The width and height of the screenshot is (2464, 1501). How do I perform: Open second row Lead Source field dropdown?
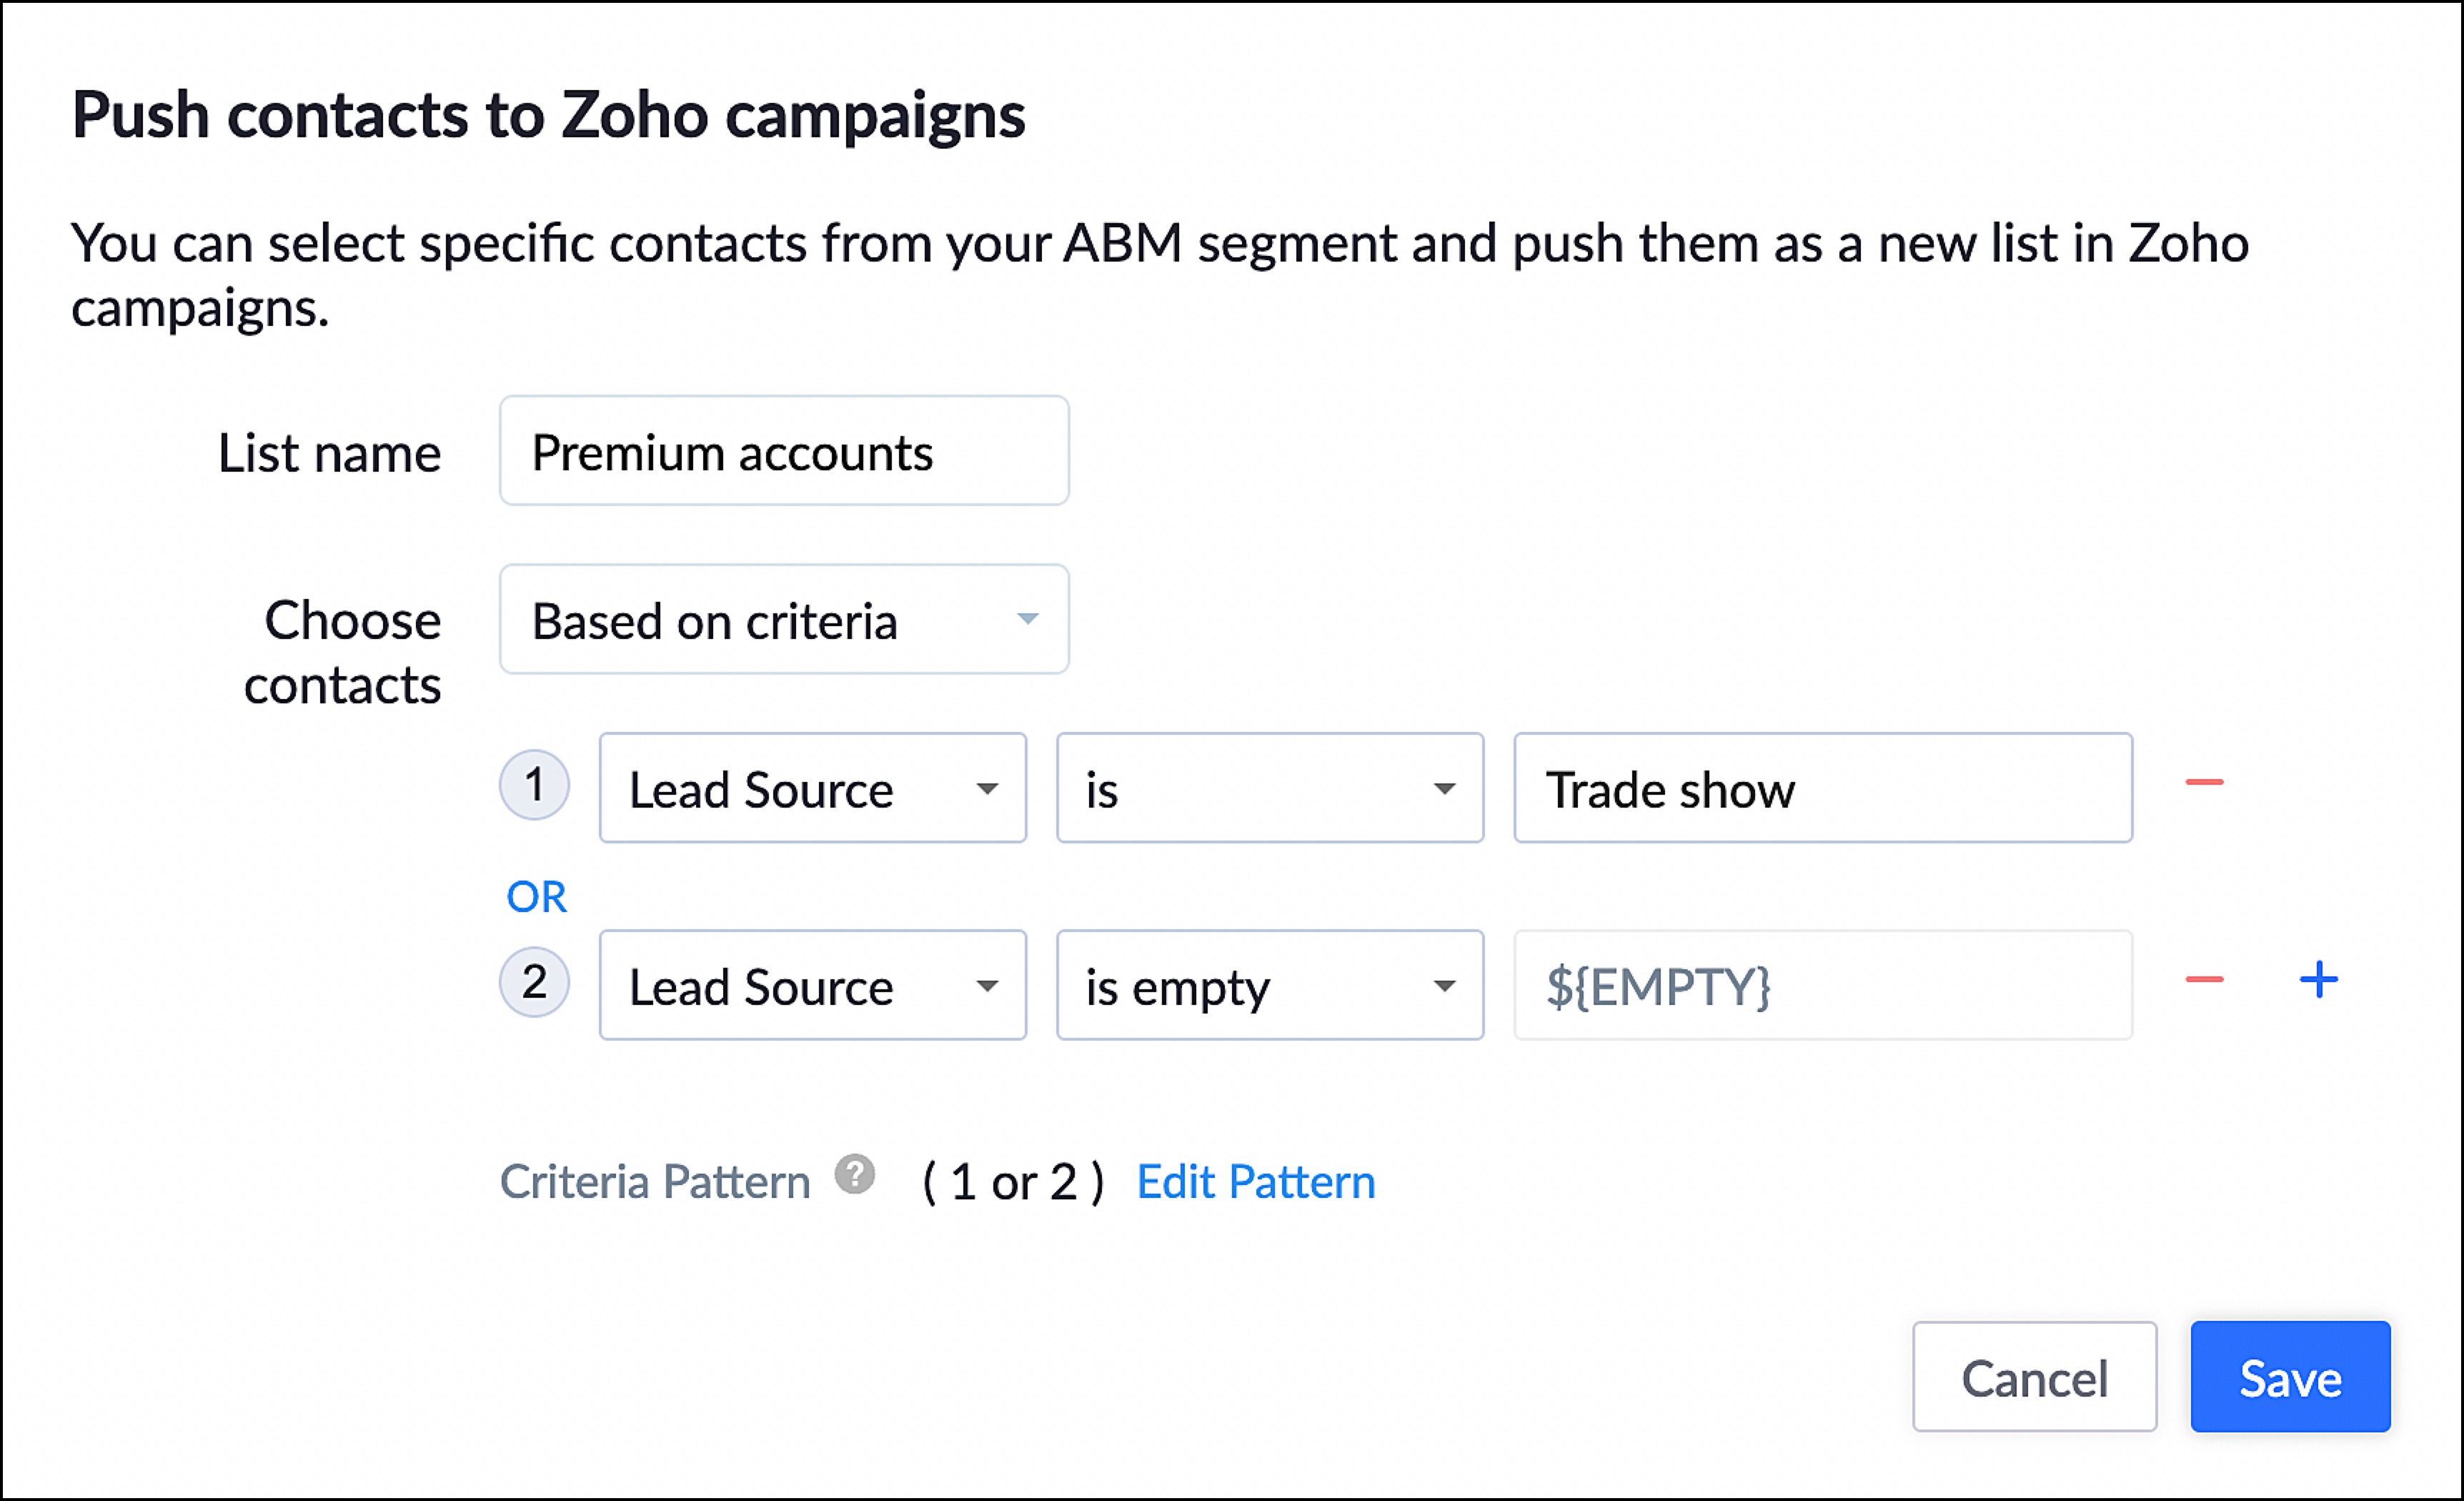(x=812, y=986)
